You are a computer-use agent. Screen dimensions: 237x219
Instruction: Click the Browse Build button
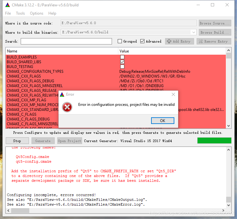(215, 32)
